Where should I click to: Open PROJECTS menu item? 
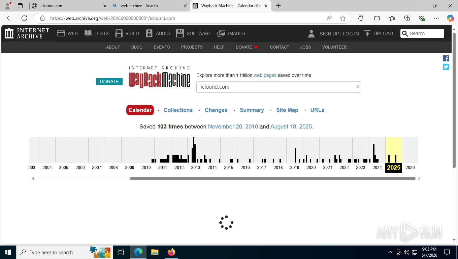[x=192, y=47]
